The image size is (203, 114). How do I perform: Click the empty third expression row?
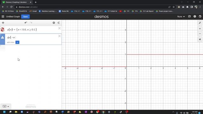click(31, 48)
